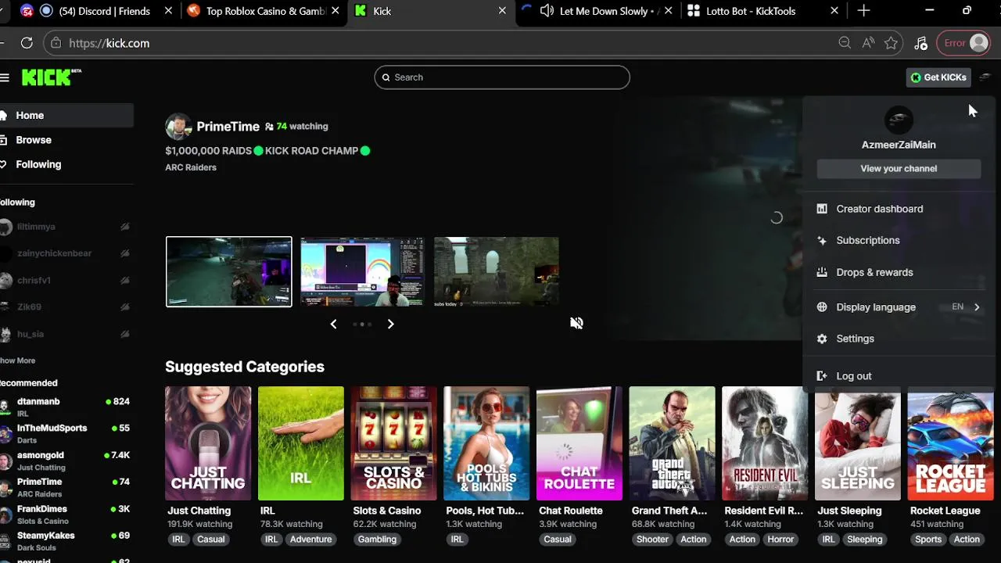Click the read aloud icon in address bar

[868, 43]
